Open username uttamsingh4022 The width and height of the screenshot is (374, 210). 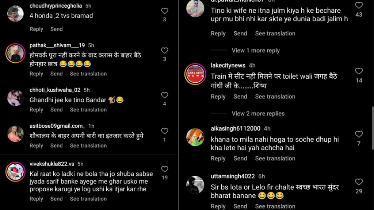[233, 176]
